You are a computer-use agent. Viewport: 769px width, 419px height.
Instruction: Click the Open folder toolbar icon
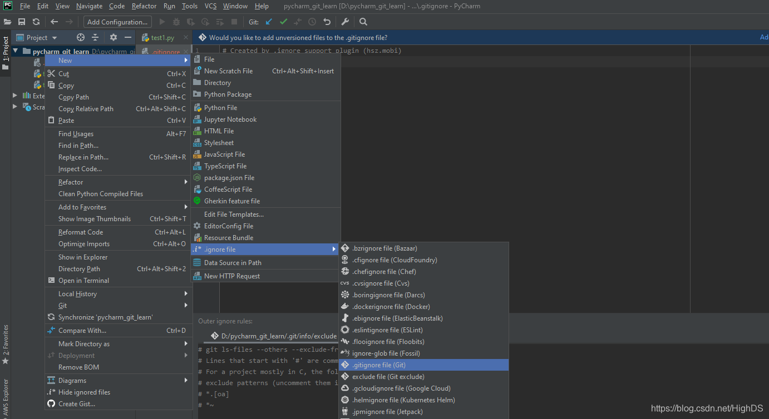7,22
